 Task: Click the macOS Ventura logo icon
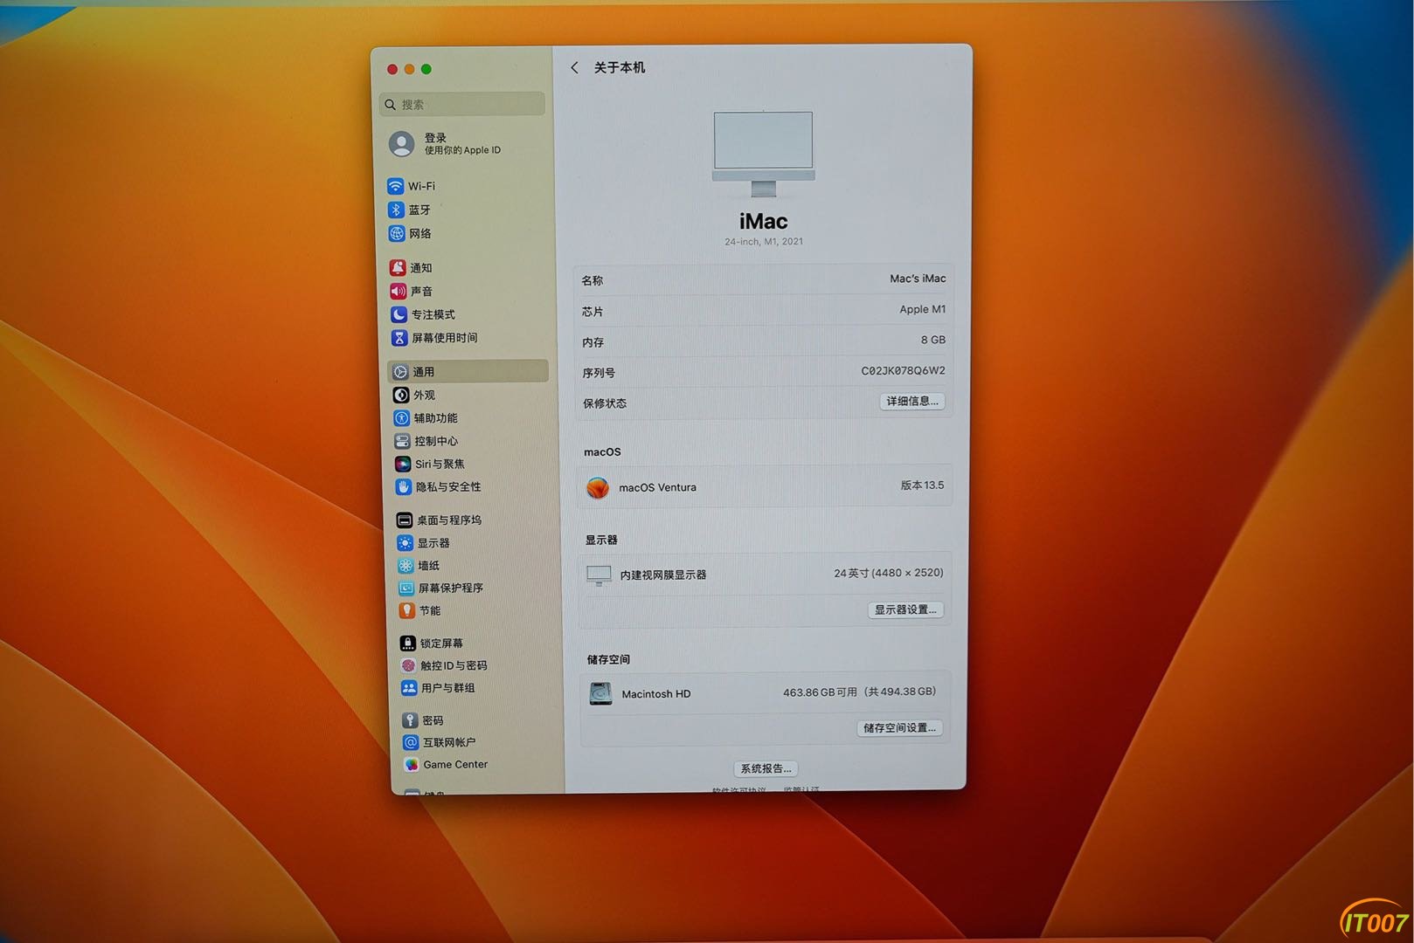598,487
